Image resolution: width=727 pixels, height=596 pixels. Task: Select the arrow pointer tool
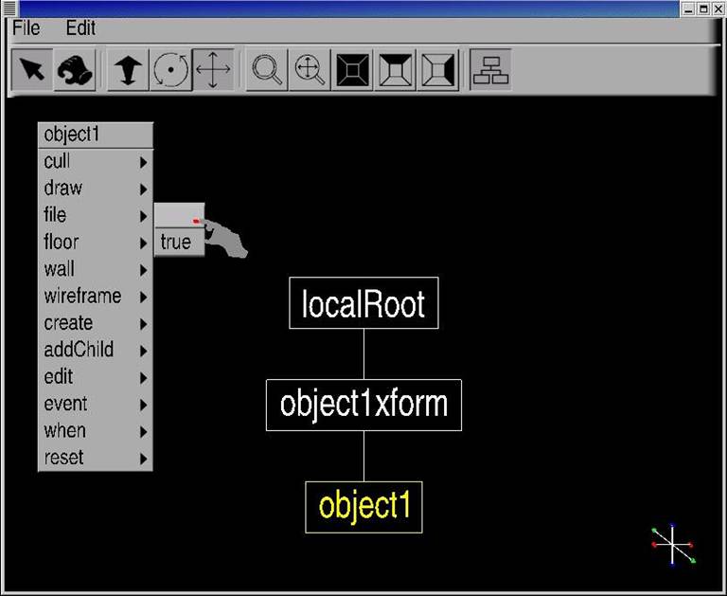[31, 69]
